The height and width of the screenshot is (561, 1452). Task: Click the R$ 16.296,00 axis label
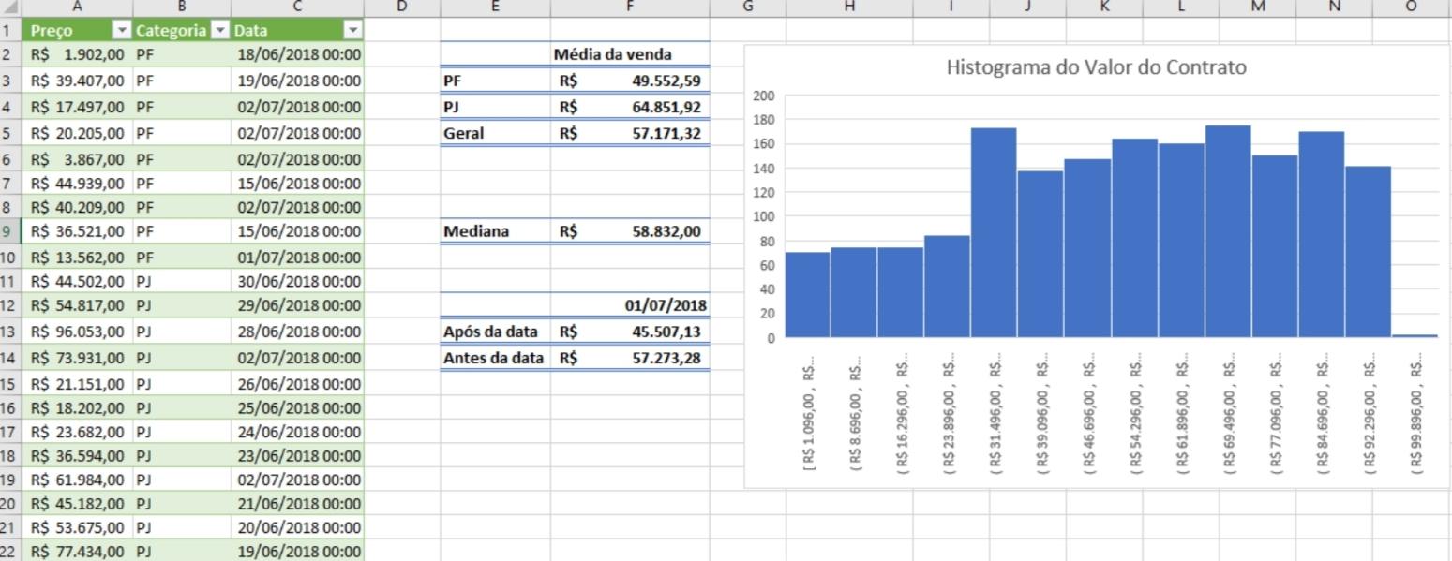coord(904,412)
